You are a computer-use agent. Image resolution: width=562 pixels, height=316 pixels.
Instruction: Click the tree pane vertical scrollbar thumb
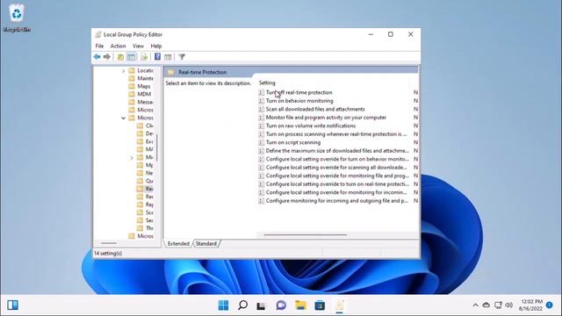click(157, 147)
